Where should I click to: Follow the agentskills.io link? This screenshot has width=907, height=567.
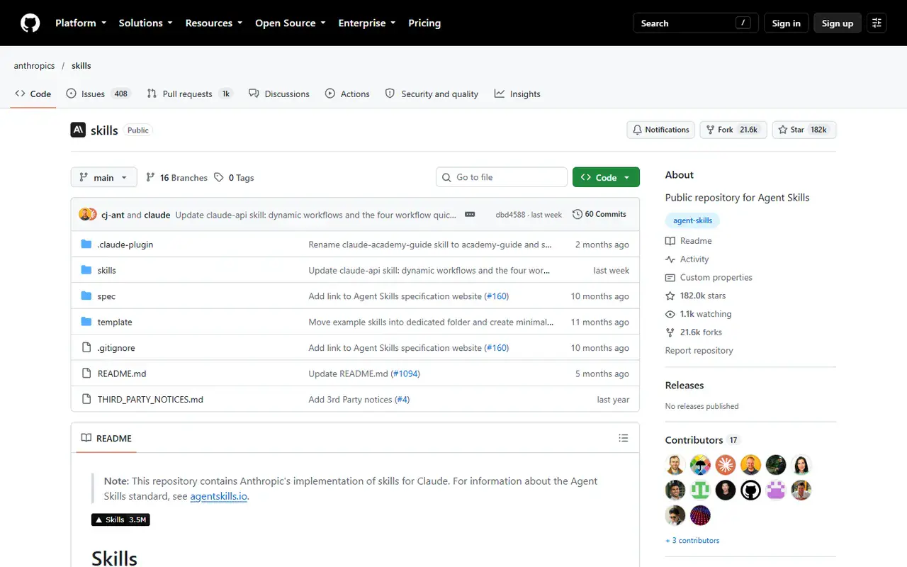tap(219, 496)
